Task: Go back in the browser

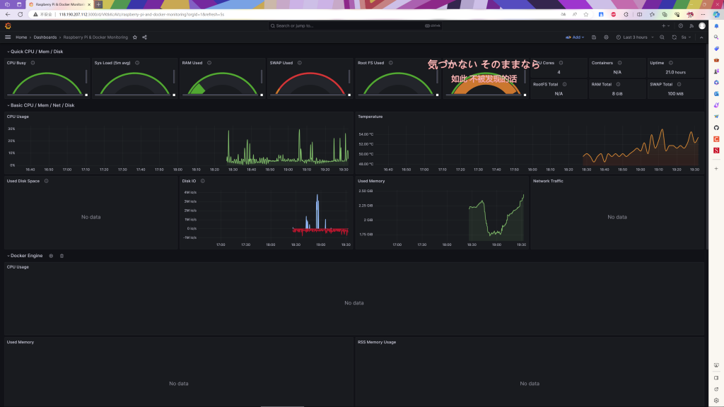Action: click(8, 14)
